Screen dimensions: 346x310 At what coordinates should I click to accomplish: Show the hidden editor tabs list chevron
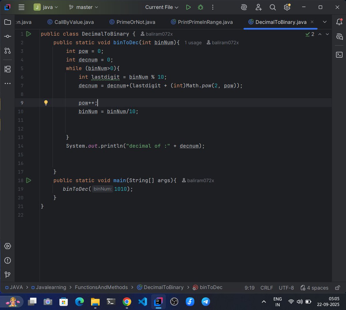click(325, 22)
